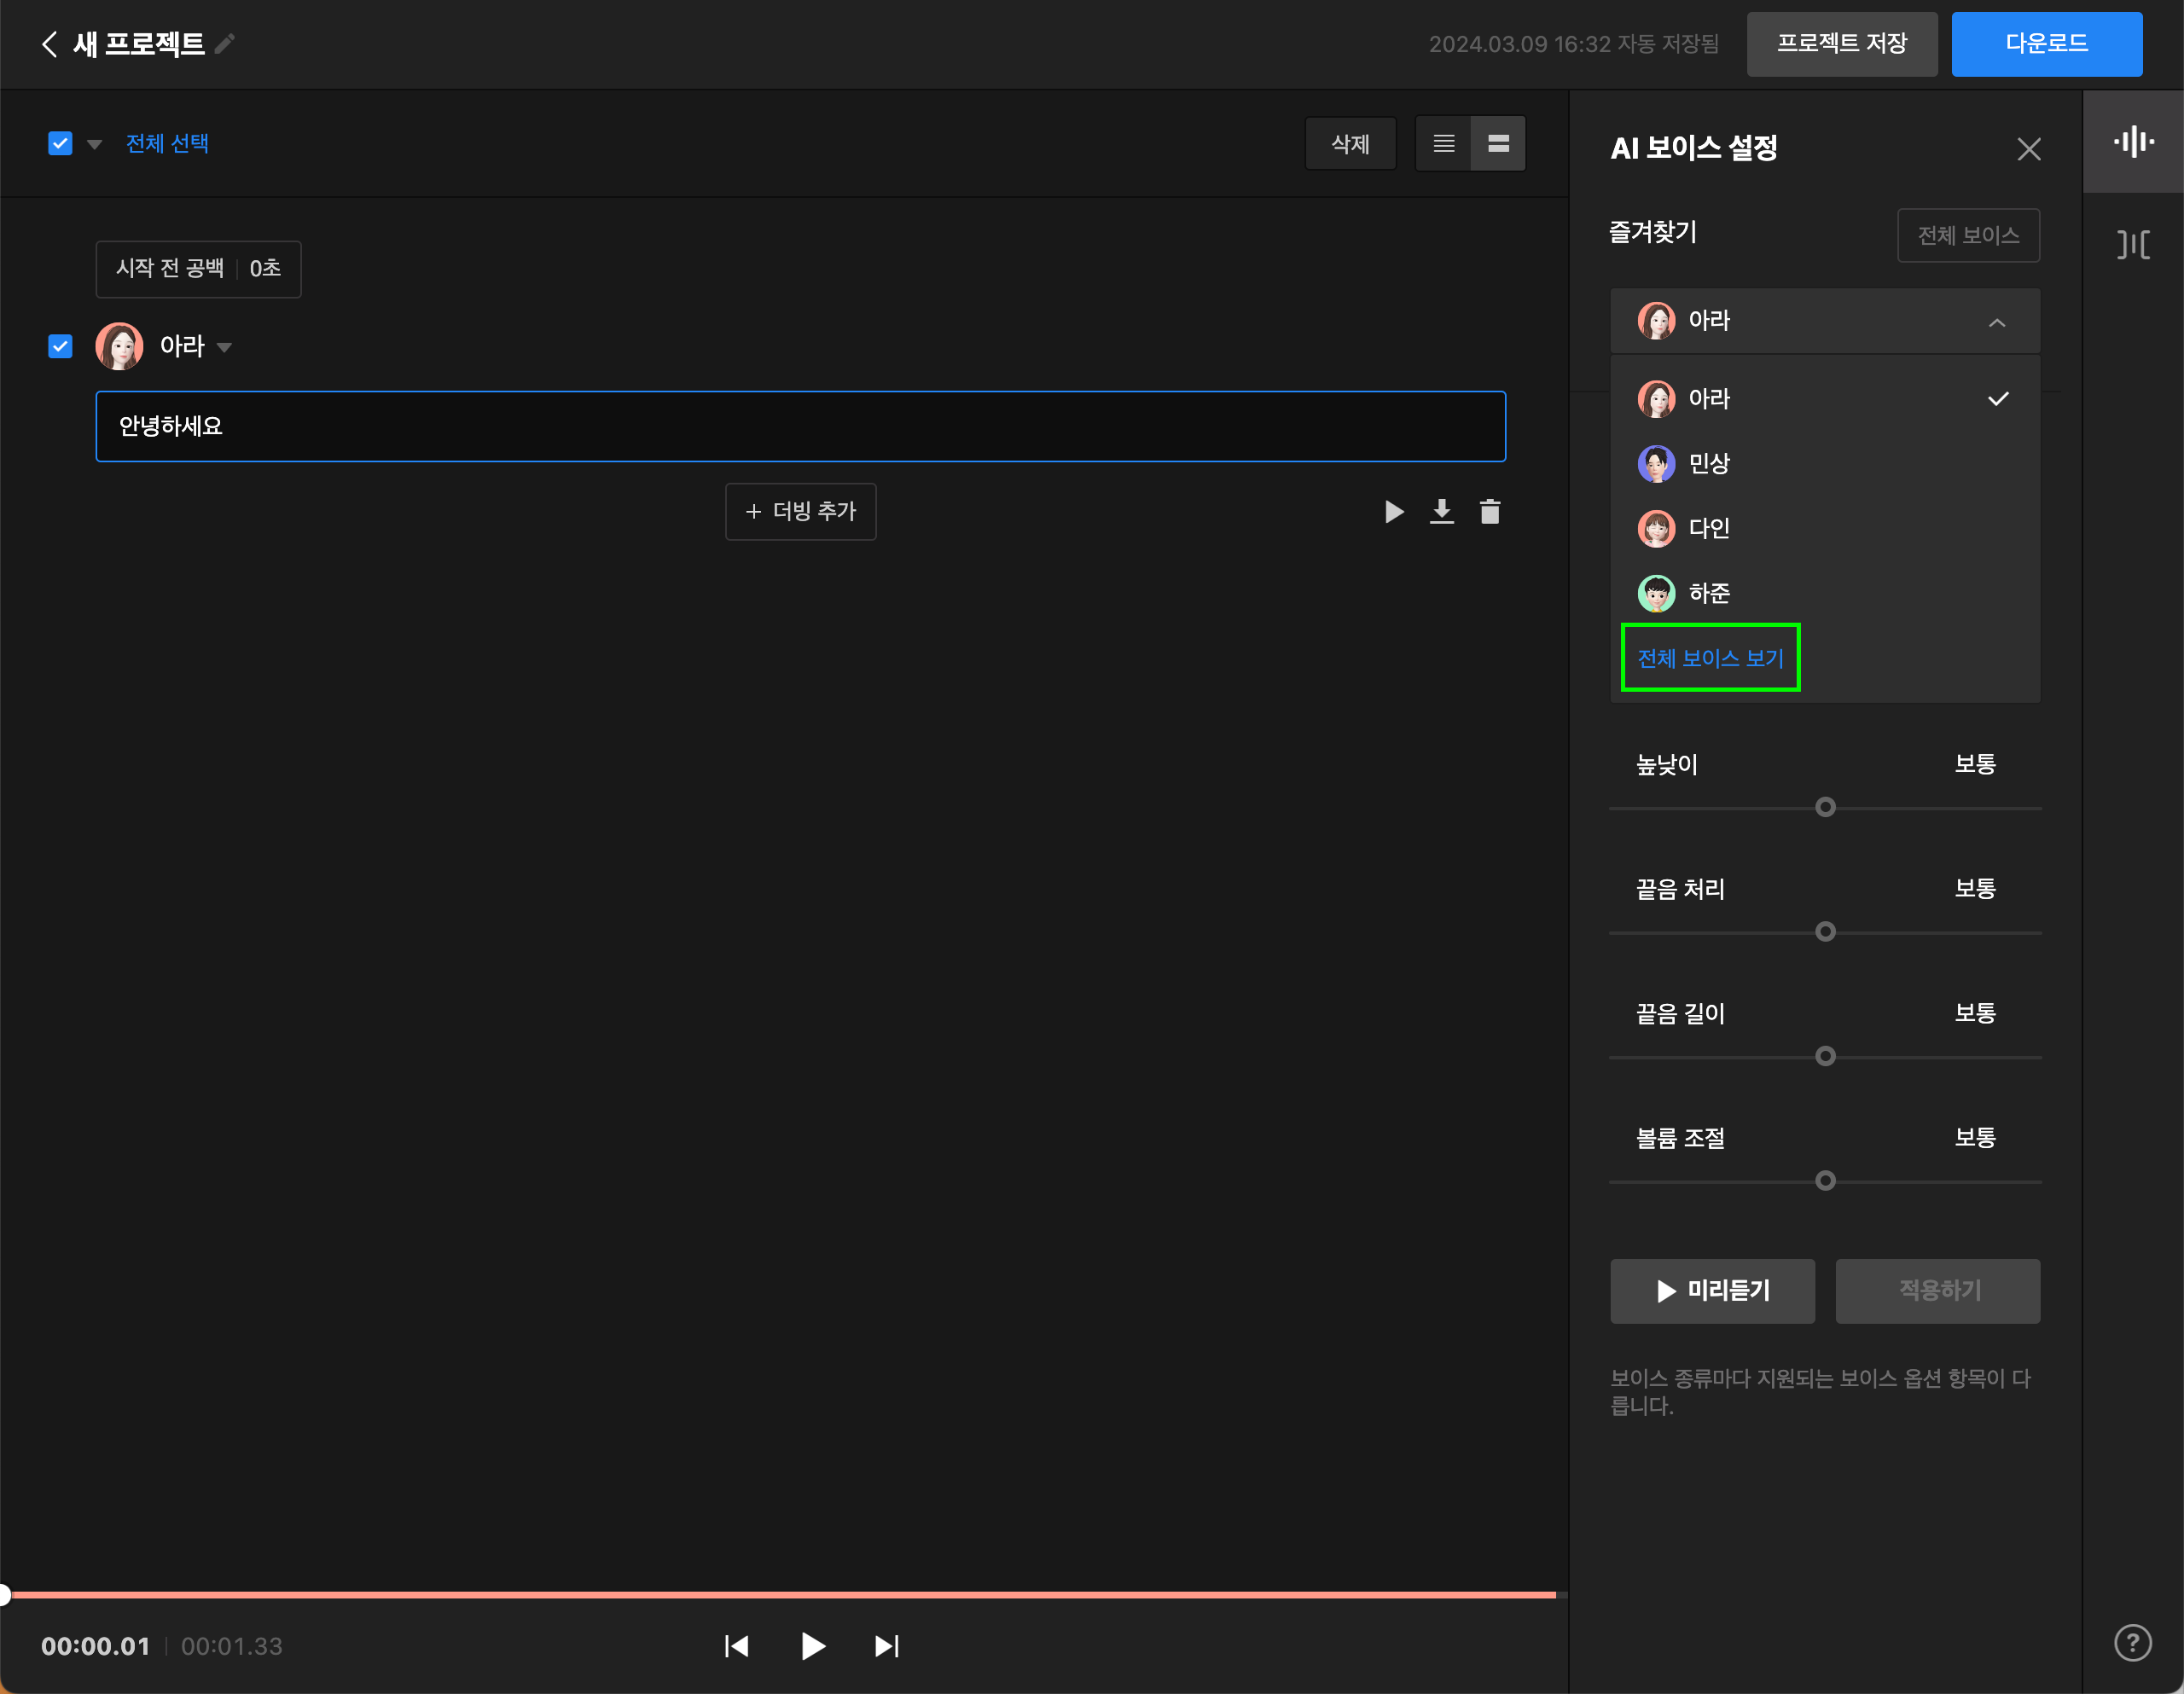This screenshot has width=2184, height=1694.
Task: Toggle the select-all checkbox
Action: pyautogui.click(x=60, y=144)
